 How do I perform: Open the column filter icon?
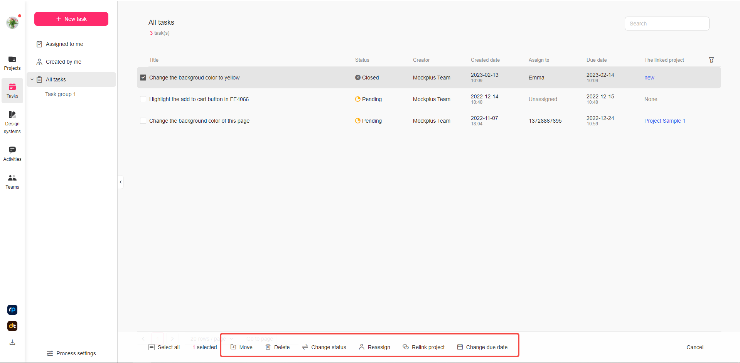tap(711, 60)
